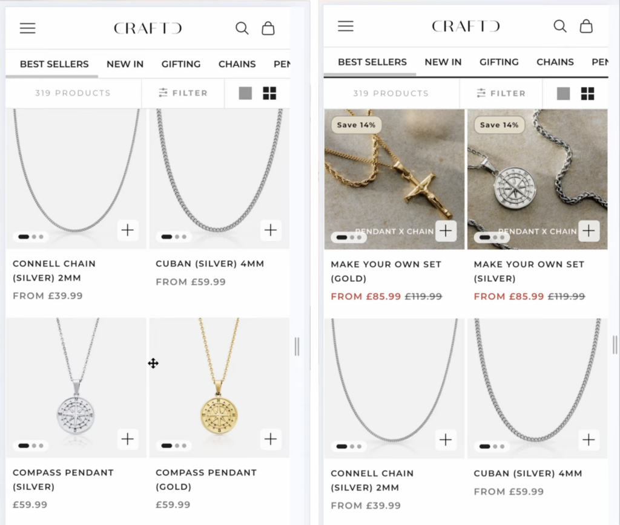The image size is (620, 525).
Task: Select the Gifting tab in right panel
Action: tap(499, 62)
